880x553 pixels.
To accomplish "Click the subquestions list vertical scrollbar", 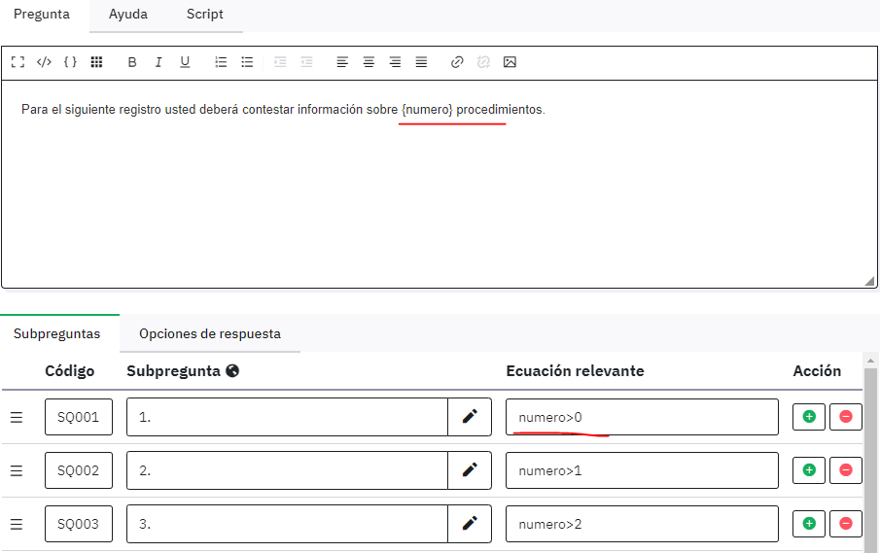I will point(871,457).
